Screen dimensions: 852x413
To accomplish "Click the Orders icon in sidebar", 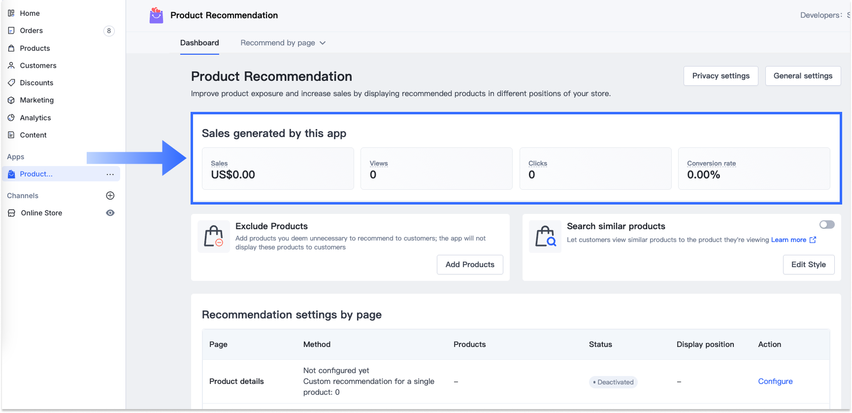I will (11, 31).
